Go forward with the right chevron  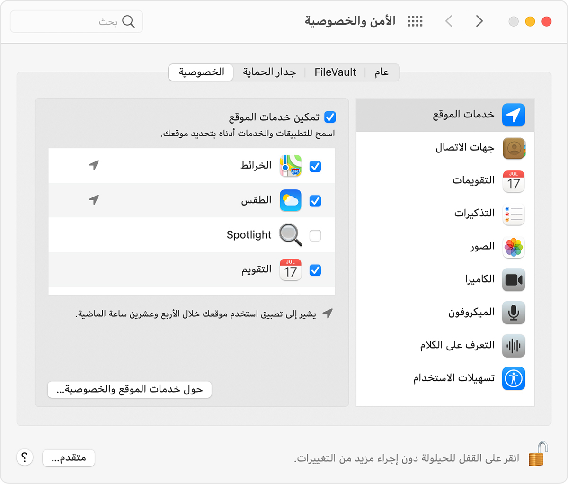click(x=479, y=21)
